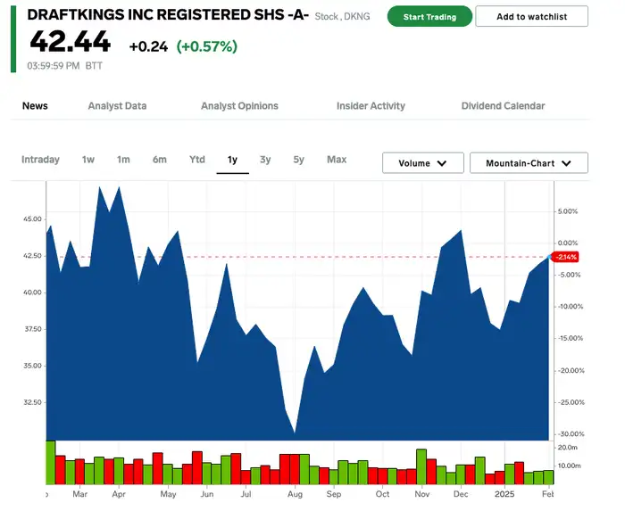
Task: Switch chart range to 1w
Action: pyautogui.click(x=88, y=160)
